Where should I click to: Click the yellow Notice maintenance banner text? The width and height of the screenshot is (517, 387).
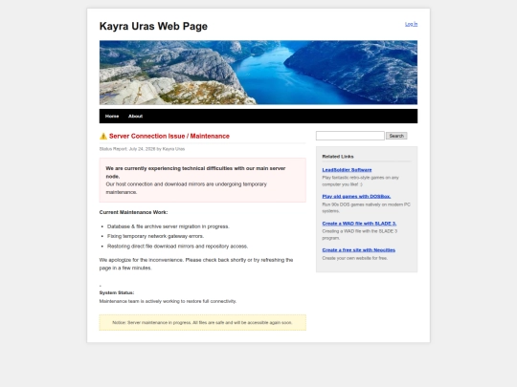202,323
